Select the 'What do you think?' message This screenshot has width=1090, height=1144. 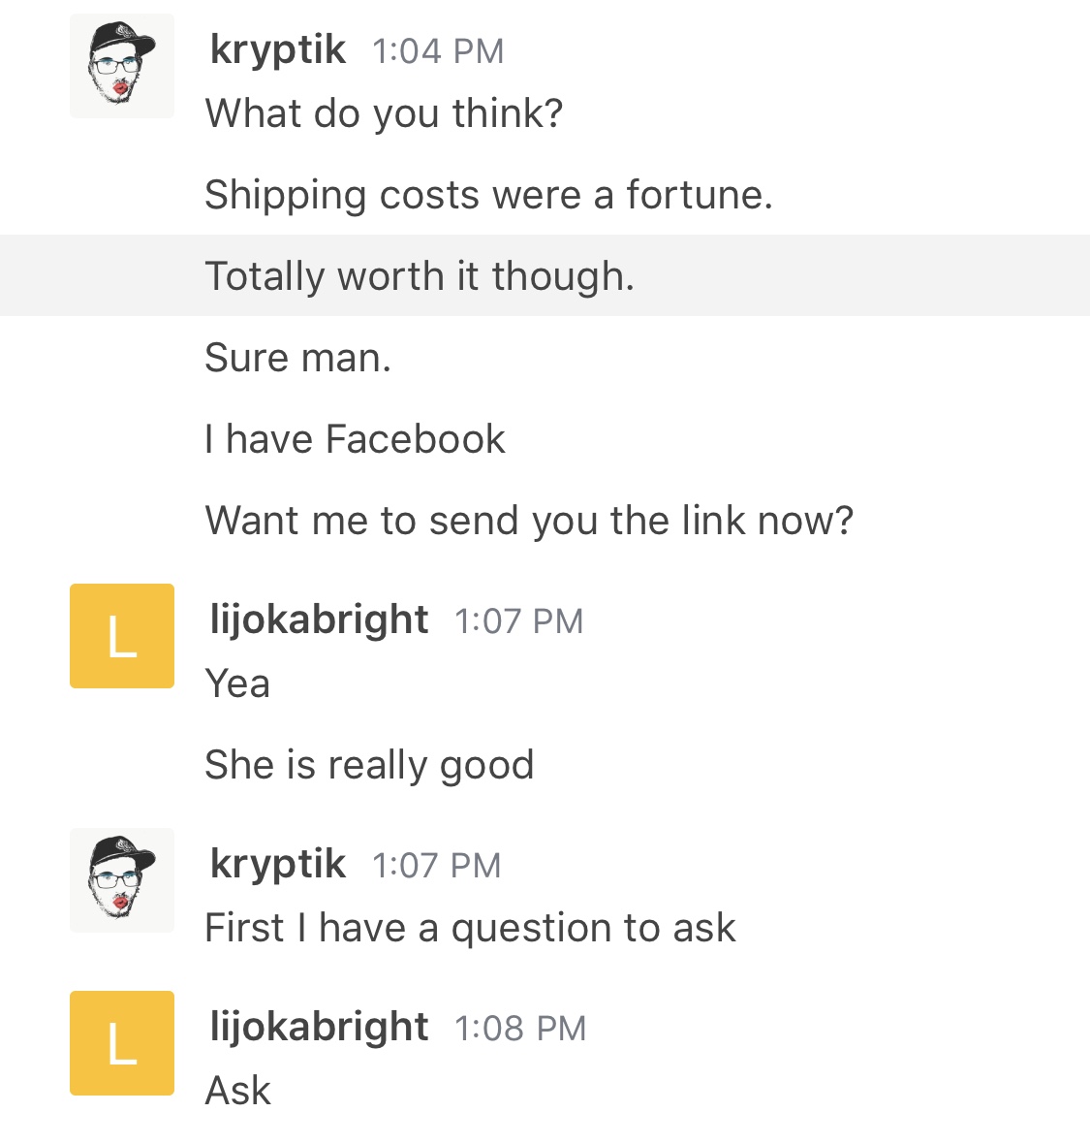(x=385, y=113)
